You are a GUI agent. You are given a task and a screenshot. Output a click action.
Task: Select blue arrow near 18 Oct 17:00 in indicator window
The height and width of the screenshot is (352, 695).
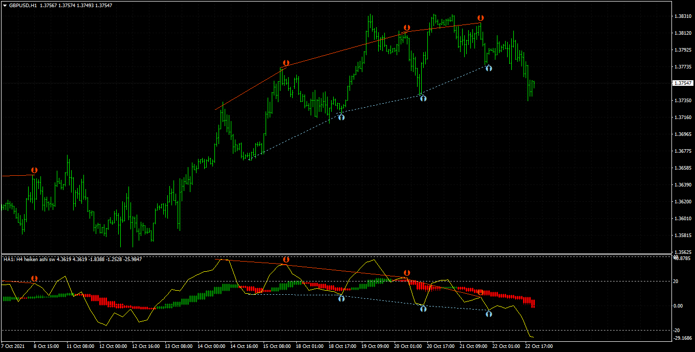click(341, 298)
